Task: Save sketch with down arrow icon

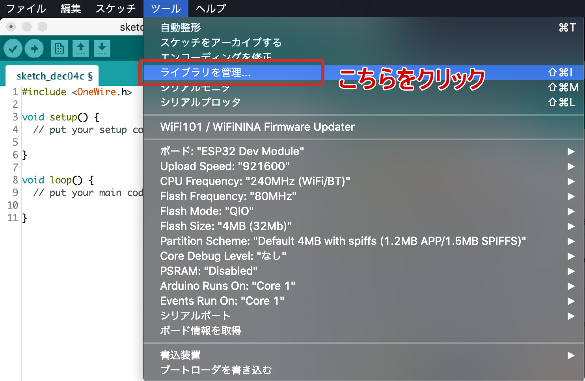Action: pyautogui.click(x=102, y=48)
